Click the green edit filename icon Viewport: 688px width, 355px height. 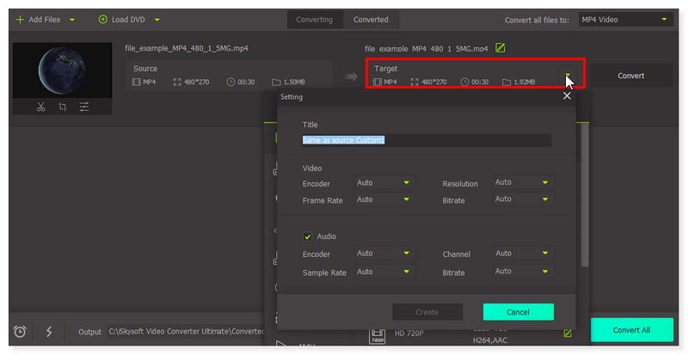501,47
